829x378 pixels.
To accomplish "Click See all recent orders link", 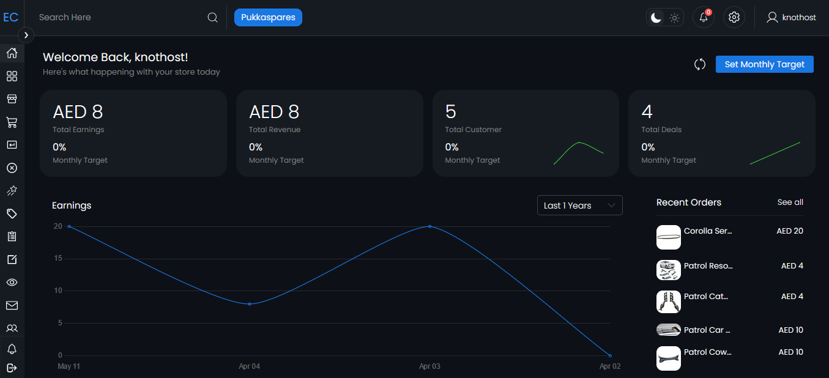I will click(790, 202).
